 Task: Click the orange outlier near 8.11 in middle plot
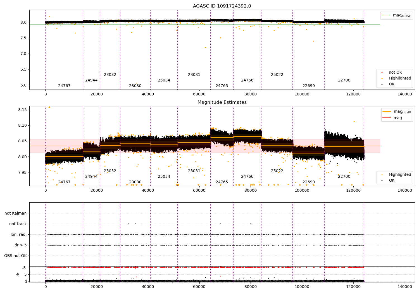(354, 121)
